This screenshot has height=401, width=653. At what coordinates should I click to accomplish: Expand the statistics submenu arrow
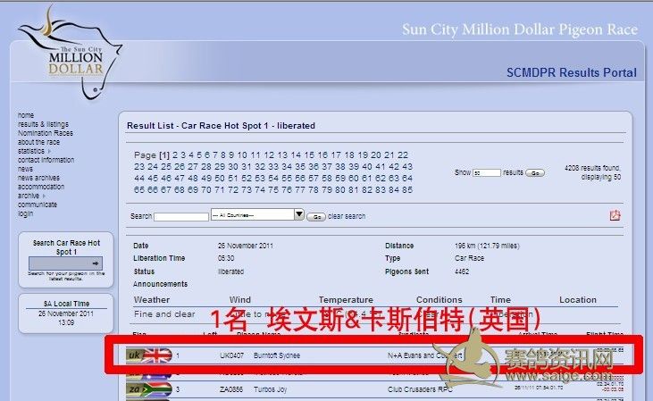[49, 151]
